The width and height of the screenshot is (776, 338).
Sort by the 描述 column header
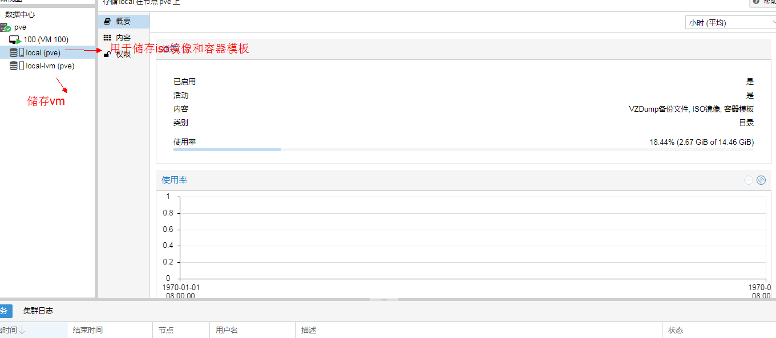coord(479,330)
